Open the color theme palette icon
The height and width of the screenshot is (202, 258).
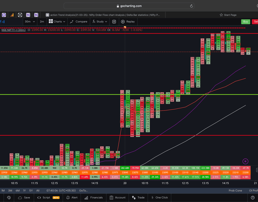(x=9, y=198)
